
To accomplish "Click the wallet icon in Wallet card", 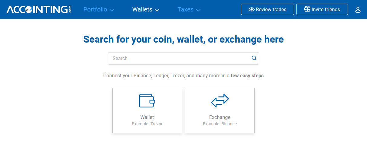I will click(147, 101).
